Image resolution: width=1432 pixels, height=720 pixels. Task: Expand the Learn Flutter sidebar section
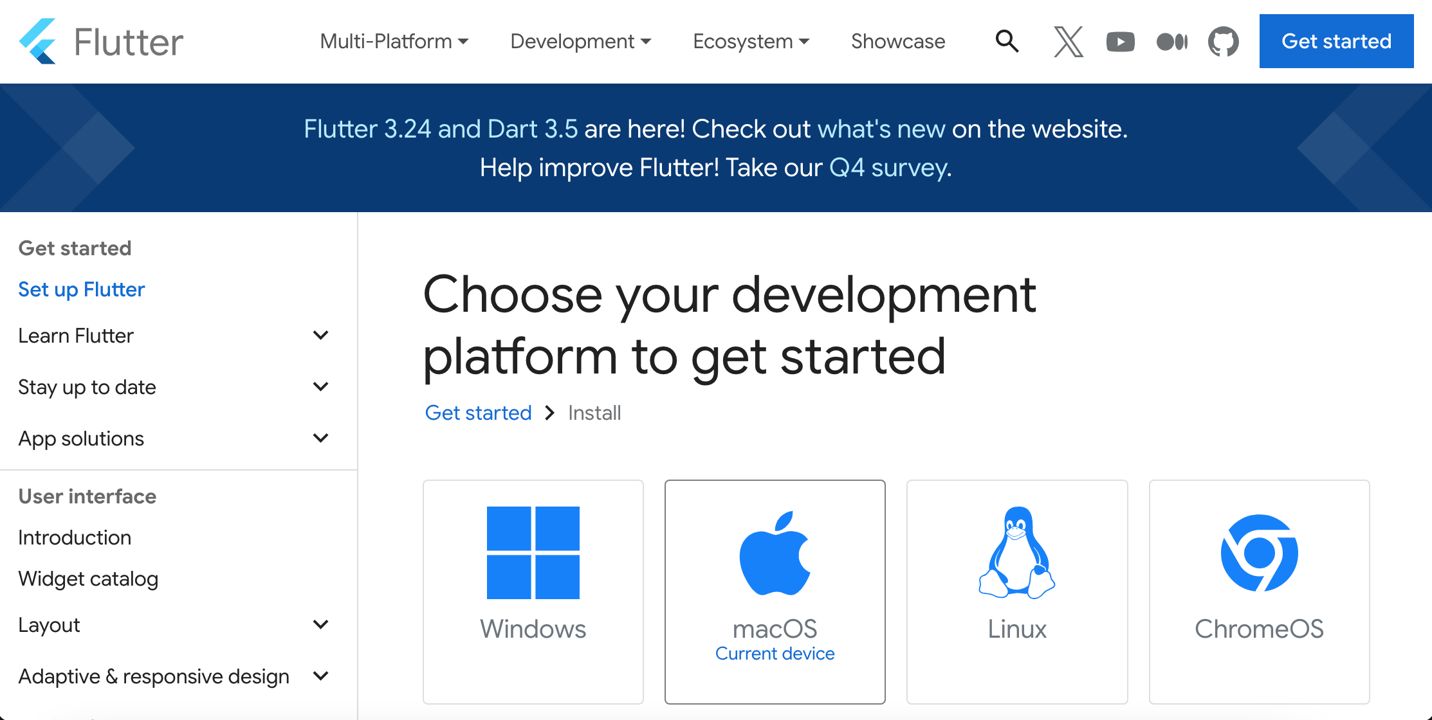tap(320, 336)
